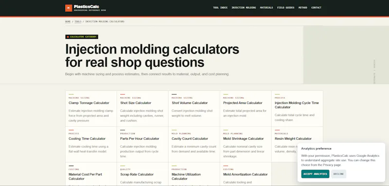Go to Injection Molding nav item
The height and width of the screenshot is (186, 389).
(x=244, y=8)
